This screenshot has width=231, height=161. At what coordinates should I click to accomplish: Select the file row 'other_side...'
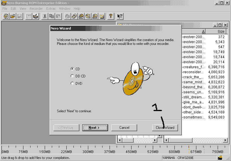(203, 112)
